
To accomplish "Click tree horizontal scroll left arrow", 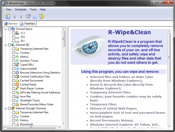I will click(5, 127).
